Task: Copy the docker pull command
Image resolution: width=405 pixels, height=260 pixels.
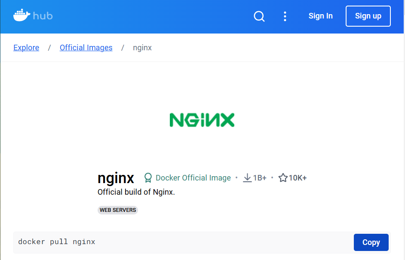Action: point(371,242)
